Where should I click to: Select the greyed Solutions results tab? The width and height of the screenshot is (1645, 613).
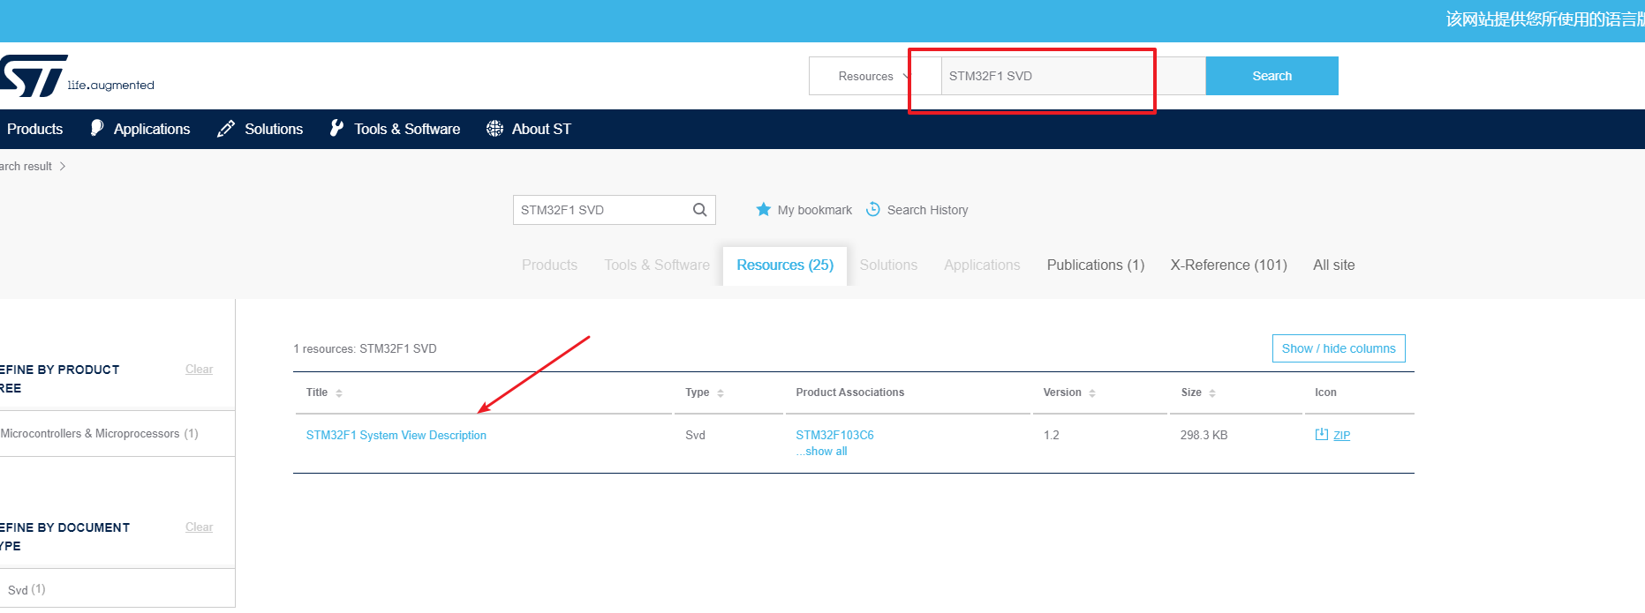tap(888, 265)
